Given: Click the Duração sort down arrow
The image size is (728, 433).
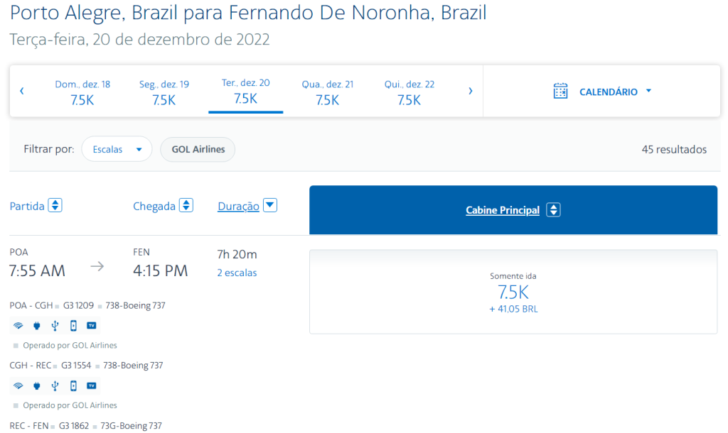Looking at the screenshot, I should (x=270, y=205).
